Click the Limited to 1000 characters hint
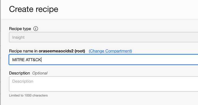The height and width of the screenshot is (105, 198). 28,95
